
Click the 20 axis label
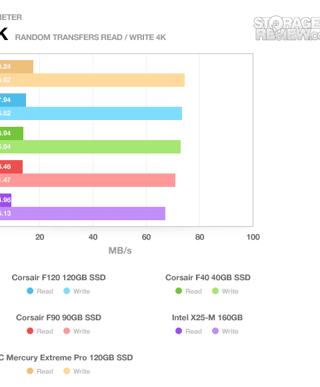pyautogui.click(x=39, y=237)
